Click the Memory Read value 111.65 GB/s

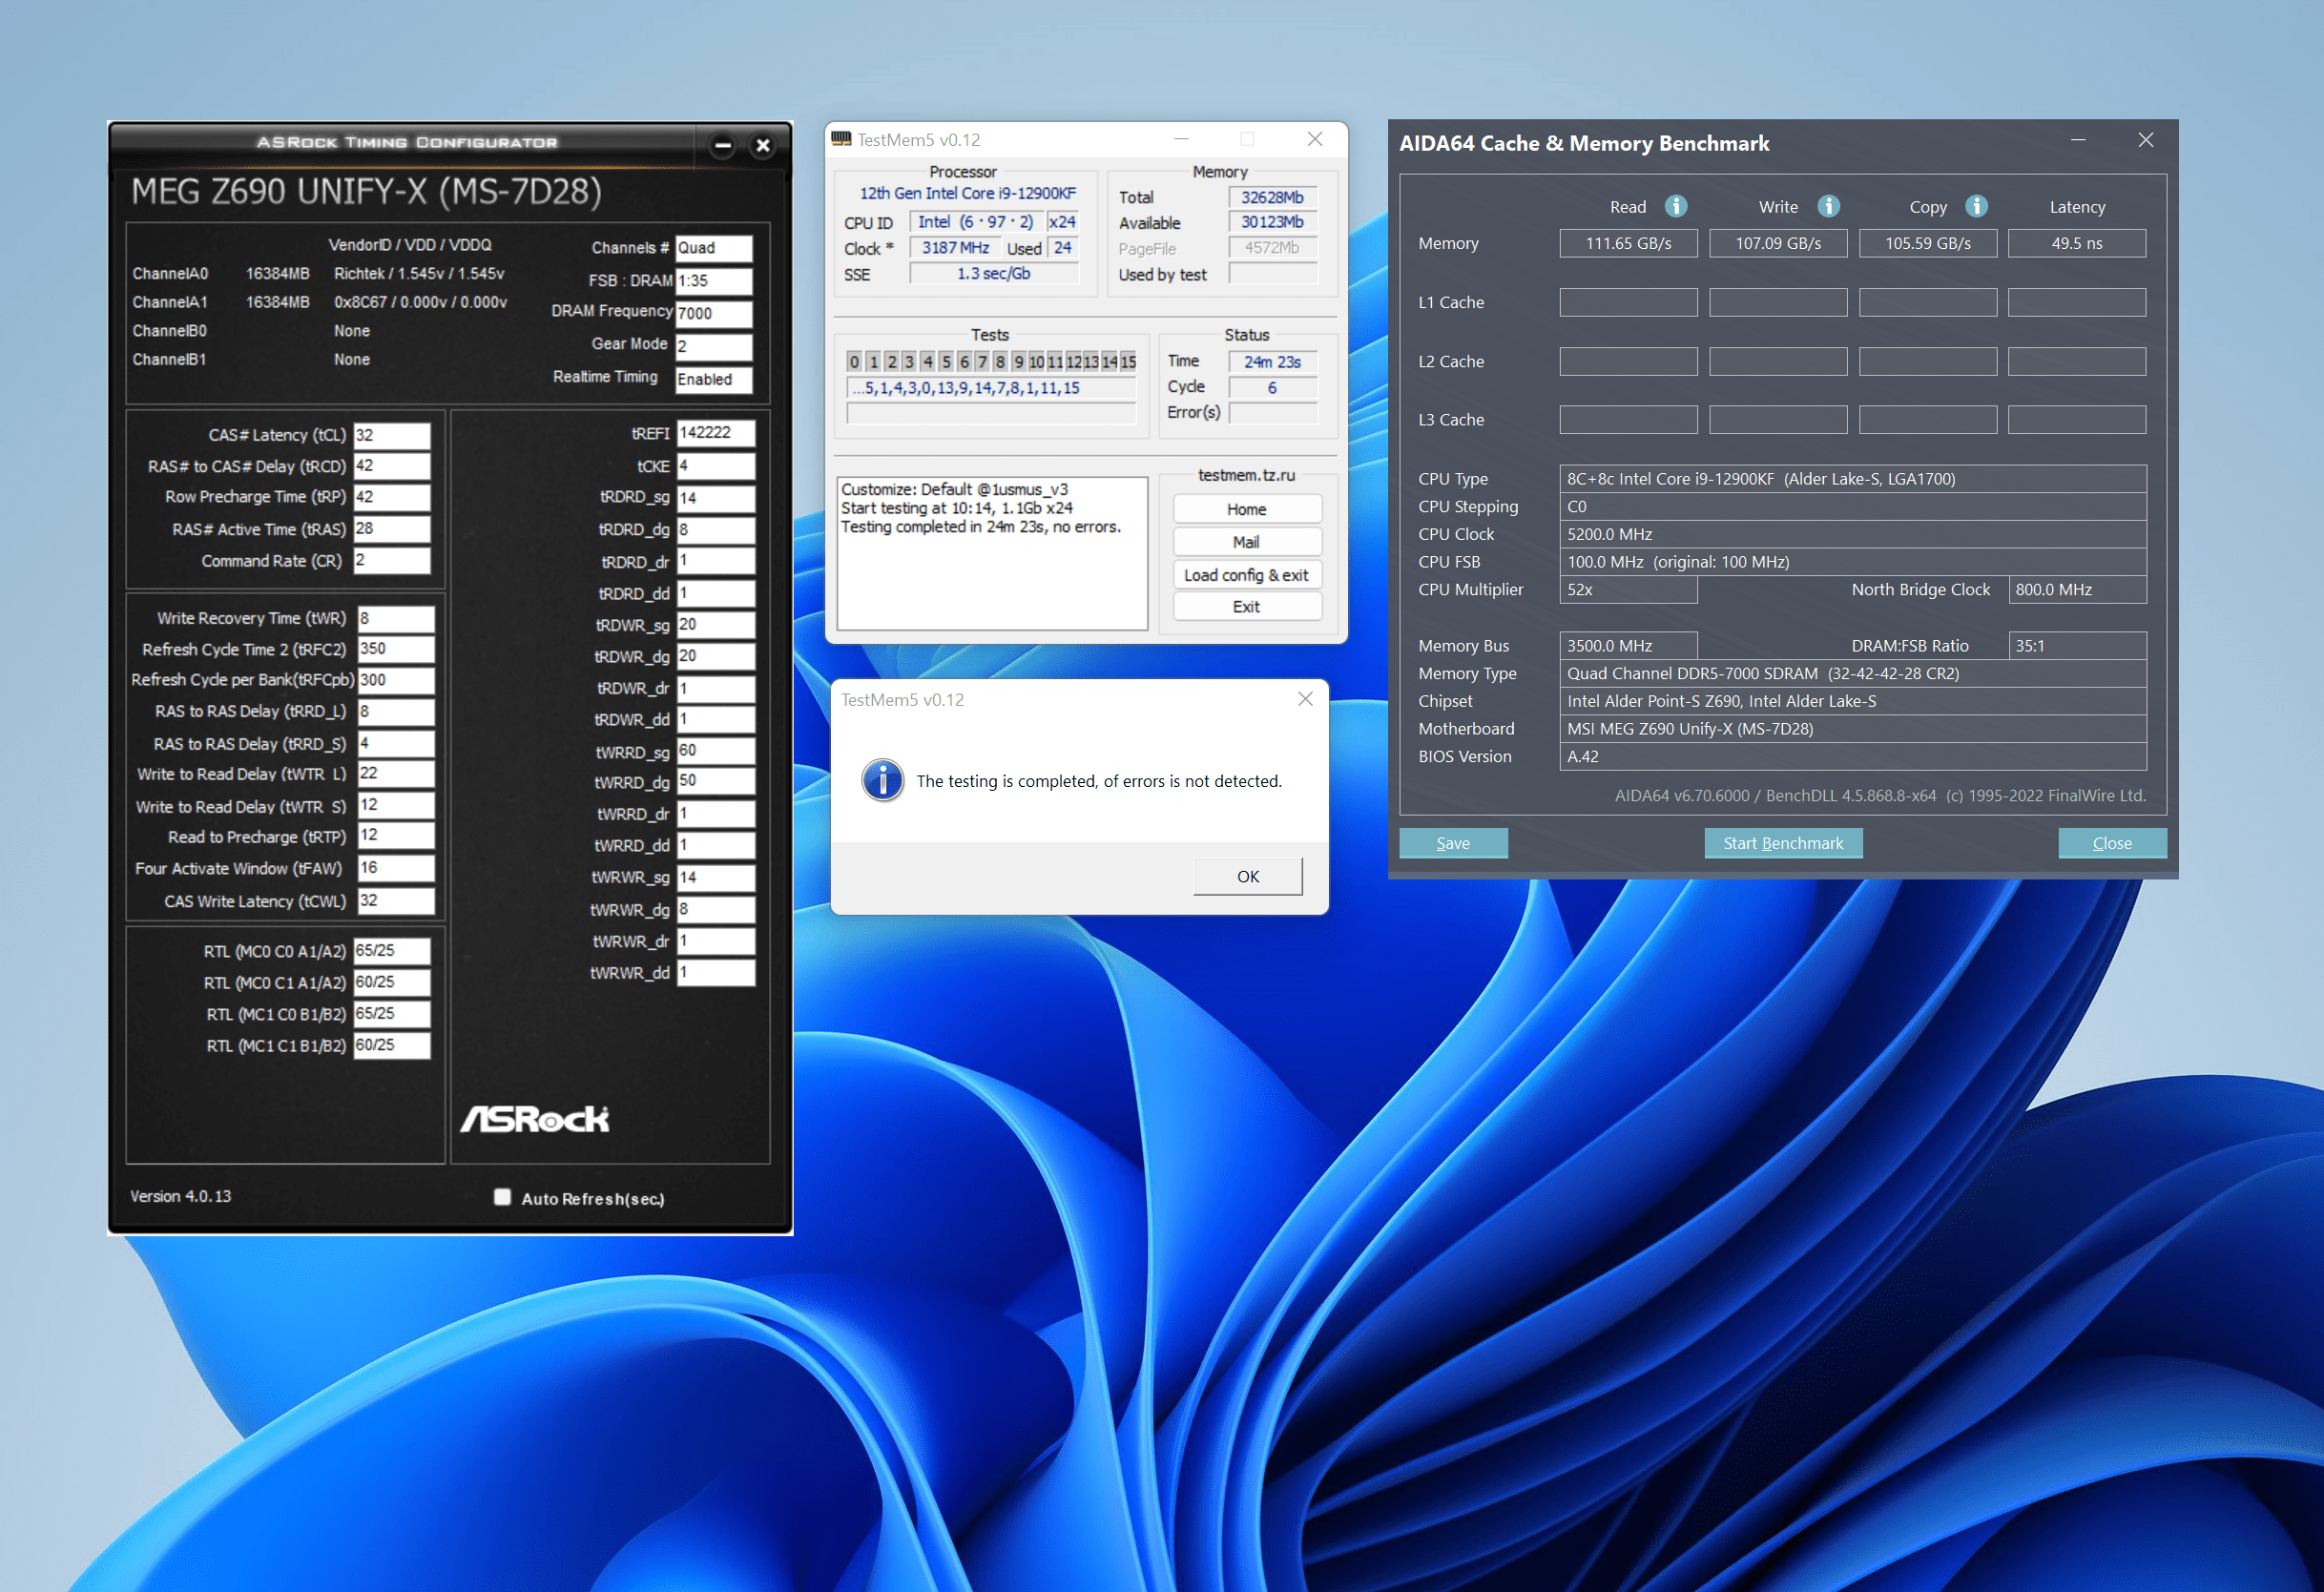click(1628, 243)
